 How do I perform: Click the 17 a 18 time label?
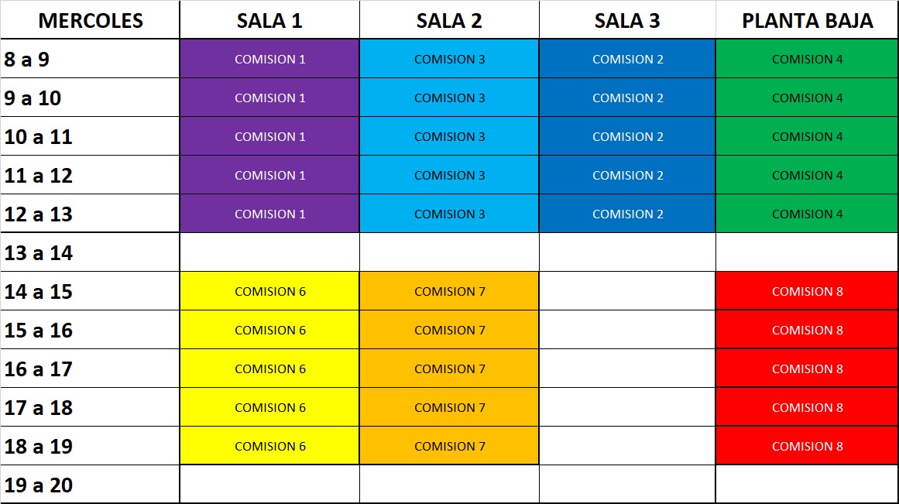[x=39, y=408]
